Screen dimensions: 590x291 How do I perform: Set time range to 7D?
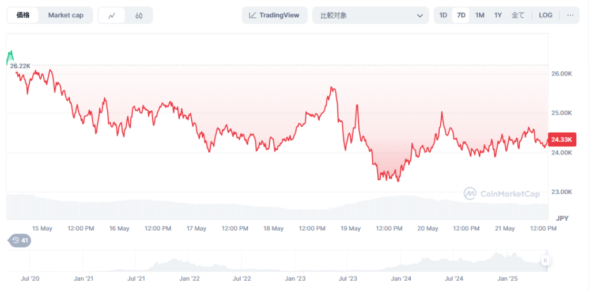click(x=461, y=16)
